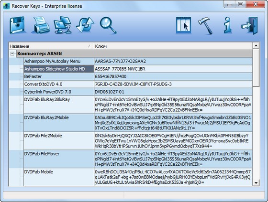The height and width of the screenshot is (202, 268).
Task: Minimize the Recover Keys window
Action: (x=230, y=5)
